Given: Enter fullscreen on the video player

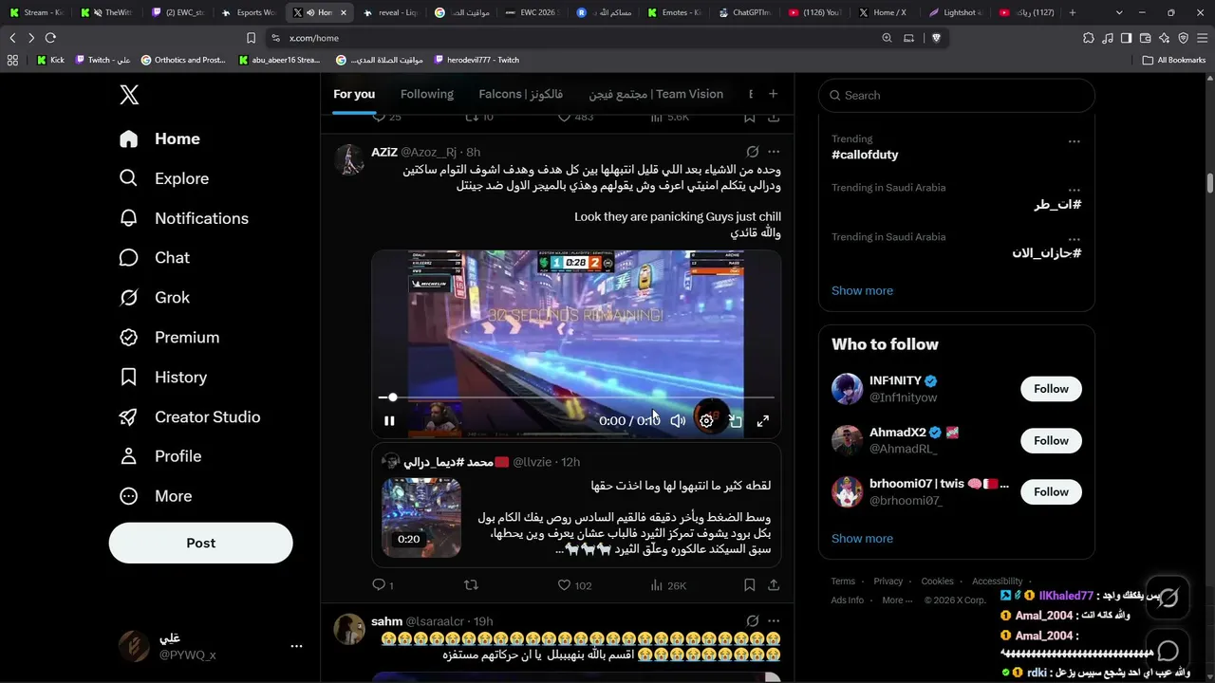Looking at the screenshot, I should click(762, 420).
